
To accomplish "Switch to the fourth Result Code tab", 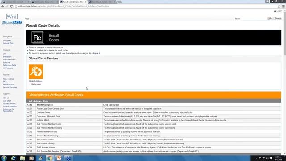I will (102, 2).
